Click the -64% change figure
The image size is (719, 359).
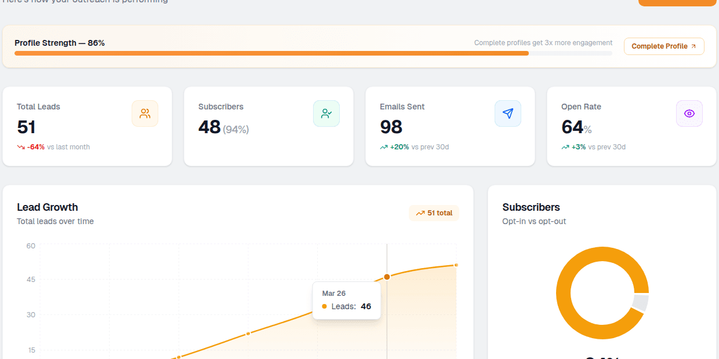[x=36, y=147]
